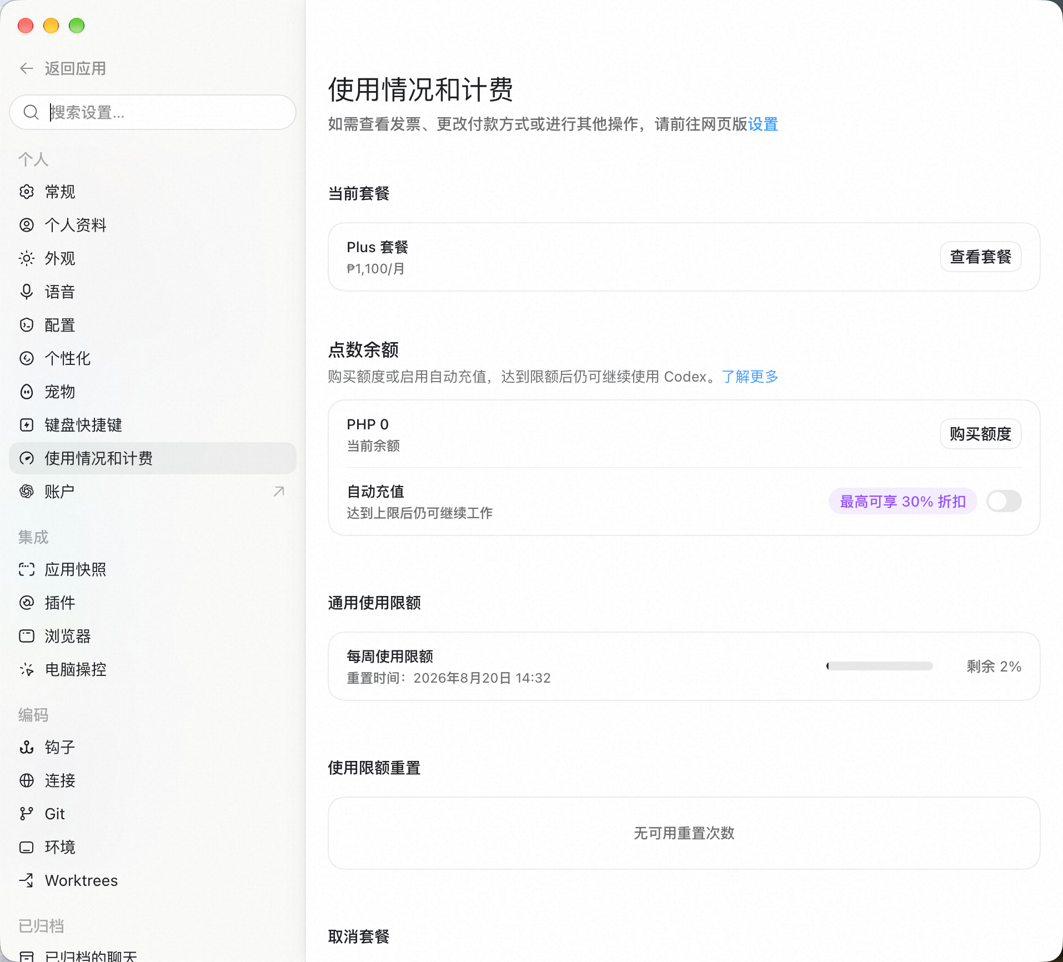Click the 每周使用限额 progress bar

(x=879, y=666)
